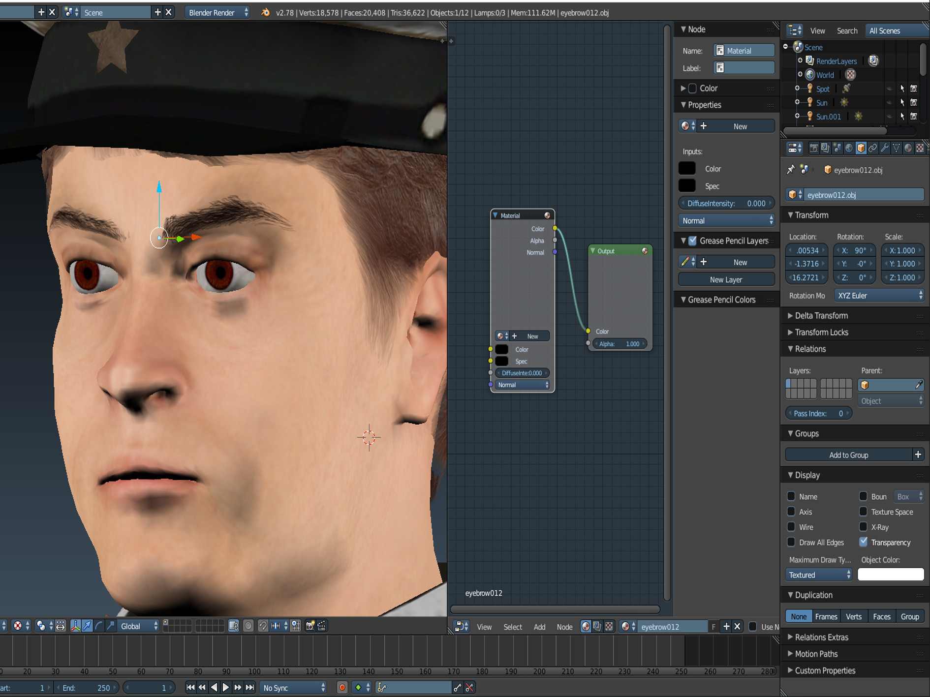Open the Material sphere properties tab

[908, 148]
